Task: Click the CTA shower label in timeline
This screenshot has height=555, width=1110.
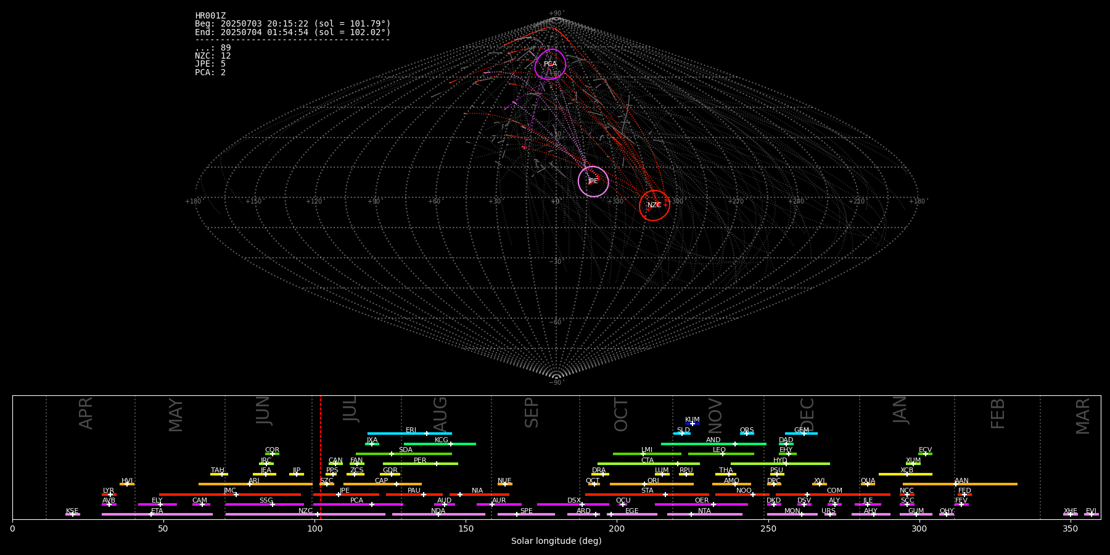Action: tap(647, 461)
